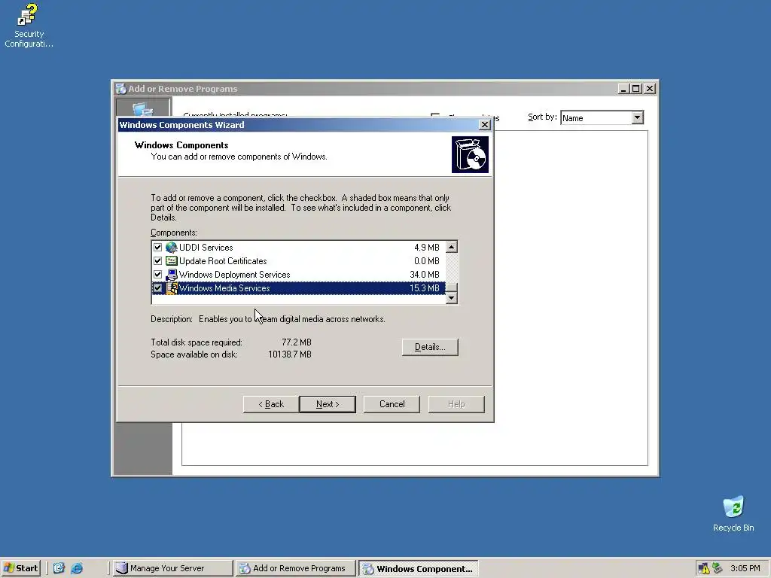Switch to Add or Remove Programs taskbar item

click(295, 568)
